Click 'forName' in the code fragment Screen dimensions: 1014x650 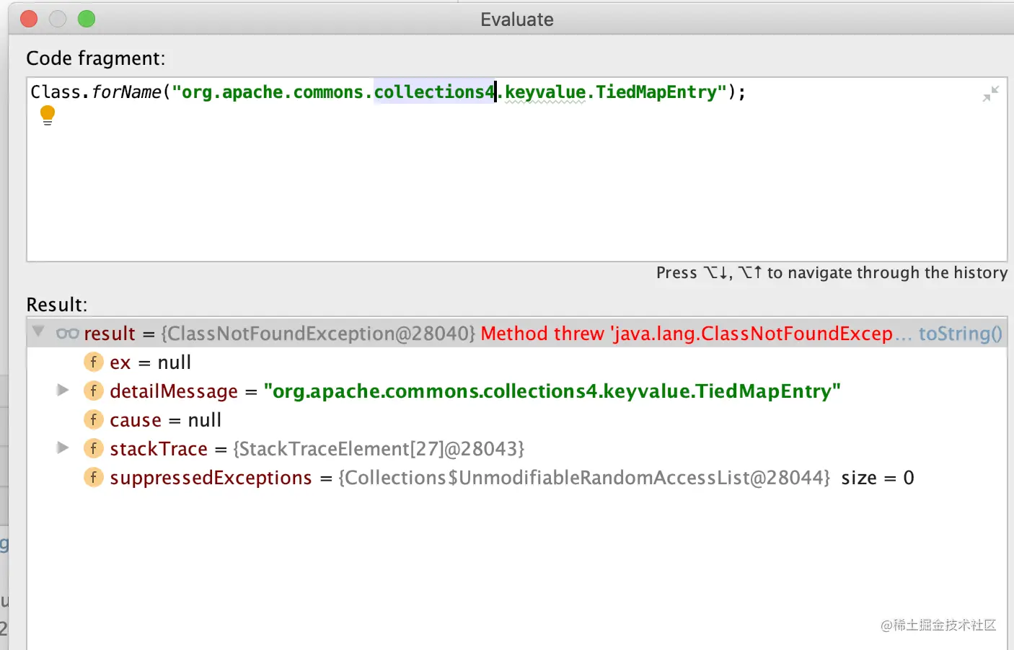pyautogui.click(x=126, y=92)
